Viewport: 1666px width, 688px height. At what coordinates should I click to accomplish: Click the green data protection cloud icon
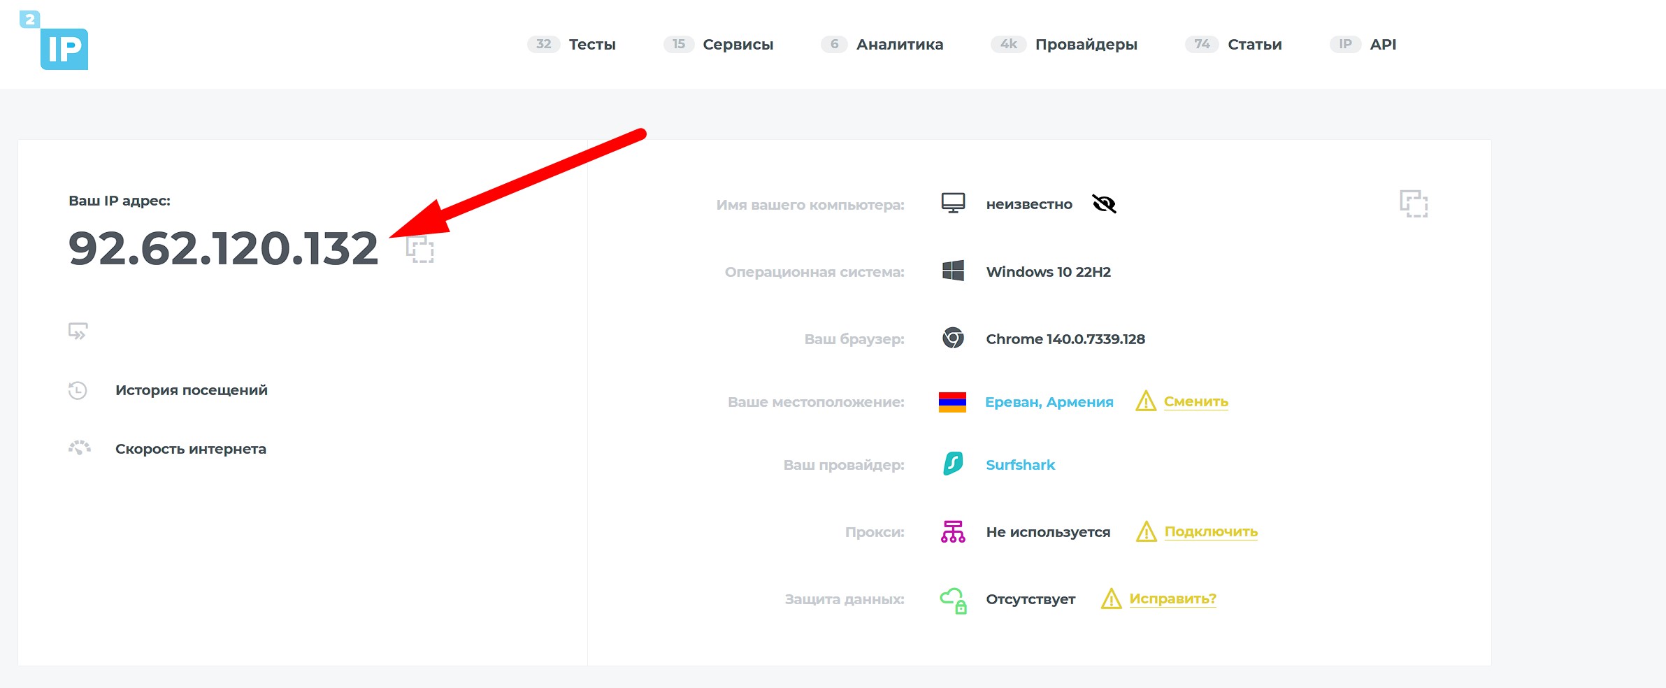pyautogui.click(x=953, y=599)
